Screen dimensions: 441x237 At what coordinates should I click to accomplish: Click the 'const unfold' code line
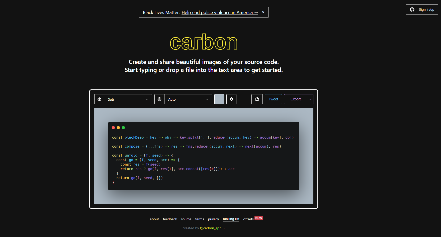[x=143, y=155]
